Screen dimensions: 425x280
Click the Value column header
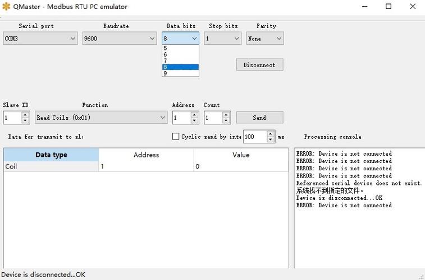click(241, 155)
